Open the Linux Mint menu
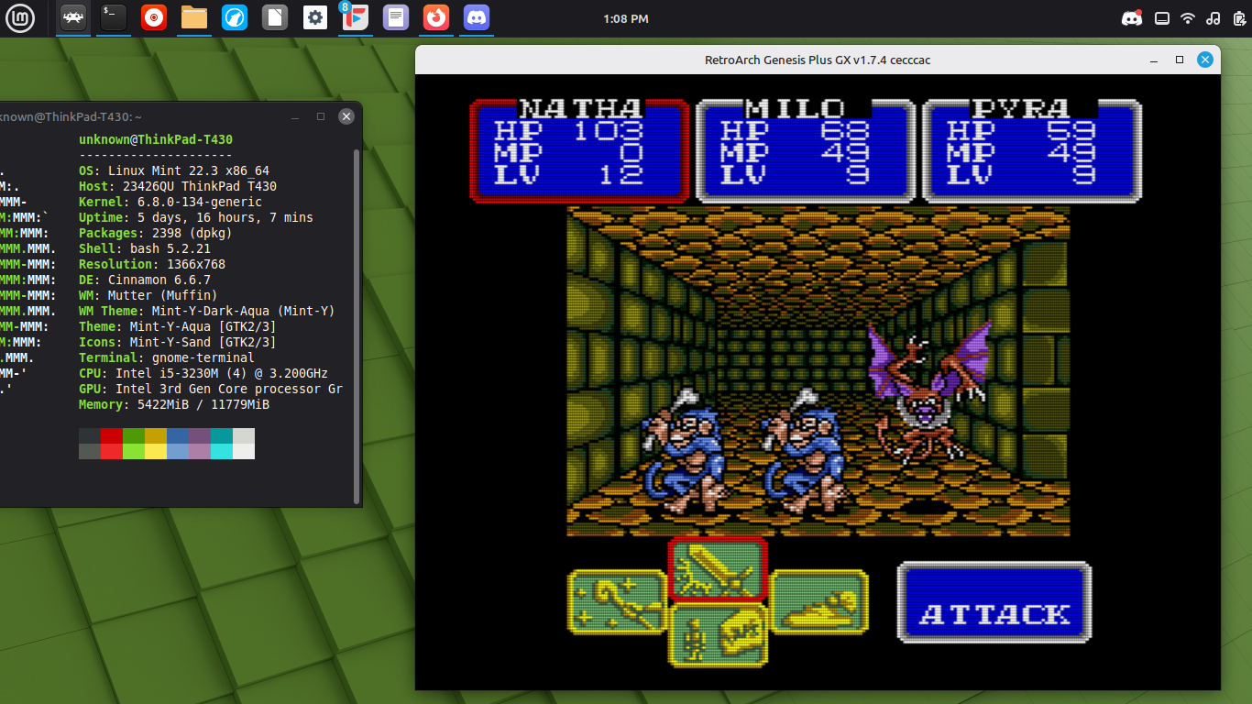Screen dimensions: 1252x704 click(x=20, y=18)
